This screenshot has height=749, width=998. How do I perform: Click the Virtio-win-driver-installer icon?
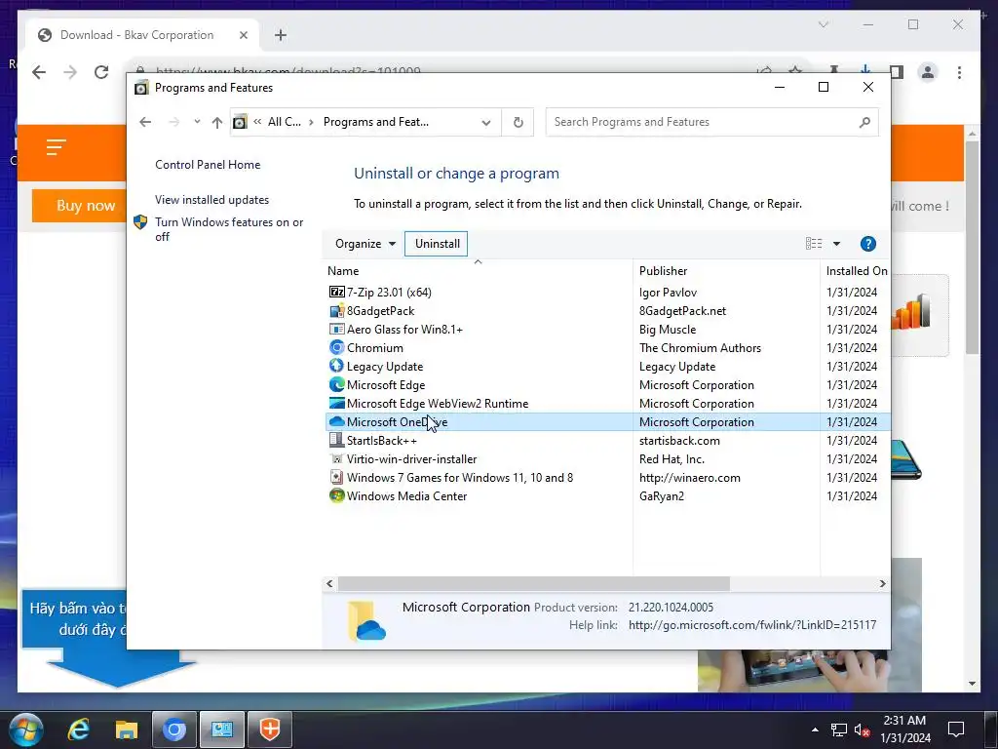(x=336, y=458)
